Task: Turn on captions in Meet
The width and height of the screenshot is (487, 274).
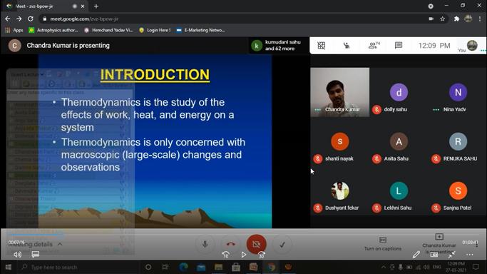Action: click(x=383, y=244)
